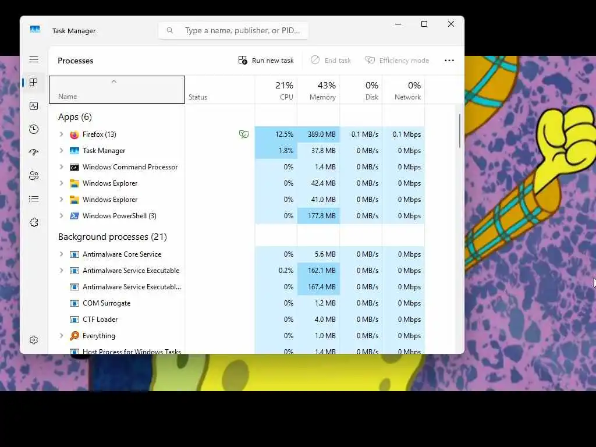Click the Firefox process icon
Viewport: 596px width, 447px height.
[x=74, y=134]
